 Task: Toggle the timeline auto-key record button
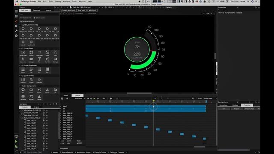[110, 99]
